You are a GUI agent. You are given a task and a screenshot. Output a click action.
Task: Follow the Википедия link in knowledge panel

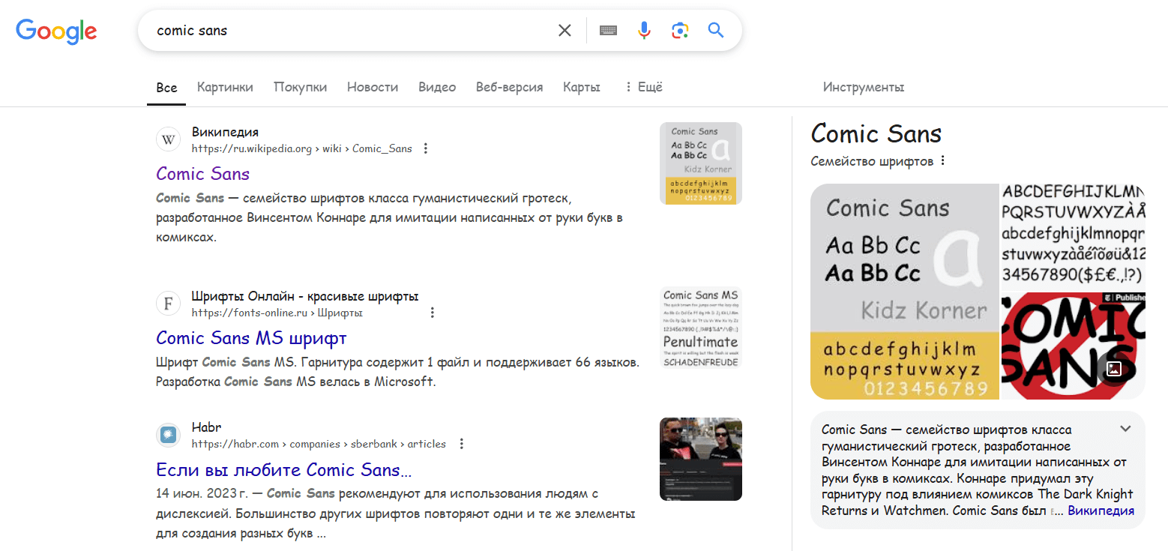1101,511
